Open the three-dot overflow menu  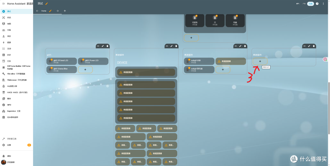(324, 4)
